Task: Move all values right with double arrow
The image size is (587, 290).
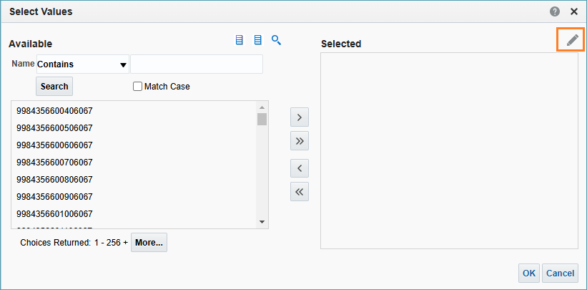Action: [x=300, y=140]
